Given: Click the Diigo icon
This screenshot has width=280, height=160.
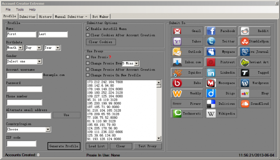Looking at the screenshot, I should click(x=211, y=93).
